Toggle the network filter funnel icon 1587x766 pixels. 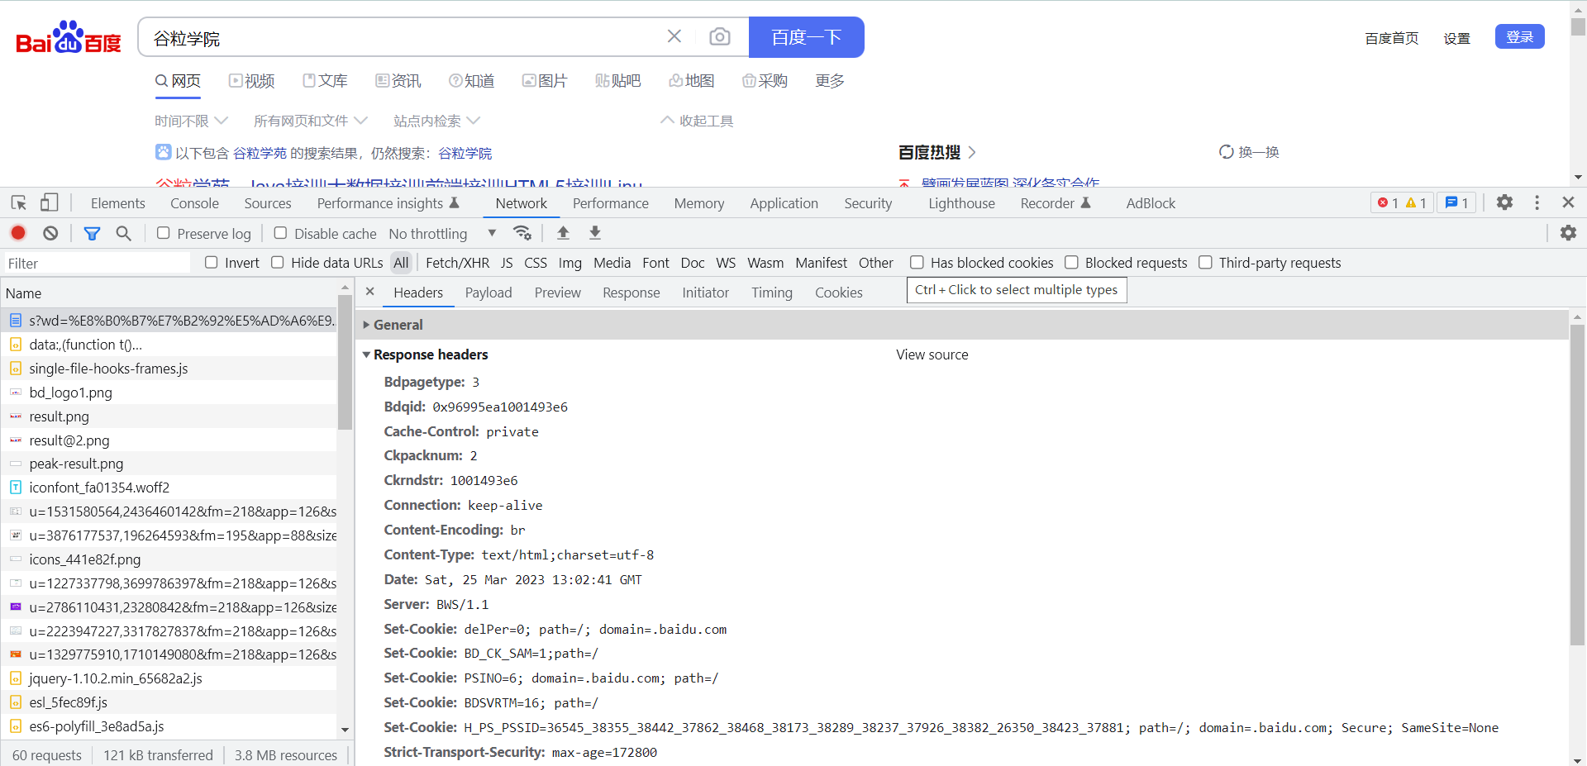click(x=92, y=233)
